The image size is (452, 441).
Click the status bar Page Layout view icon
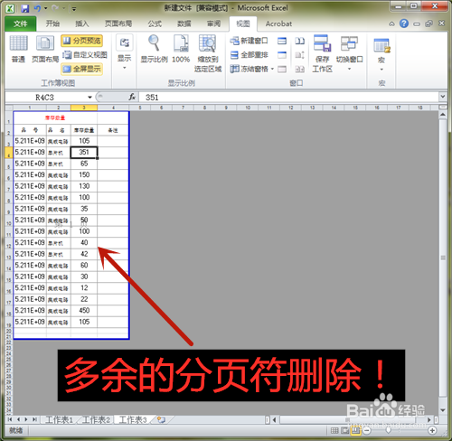[345, 430]
